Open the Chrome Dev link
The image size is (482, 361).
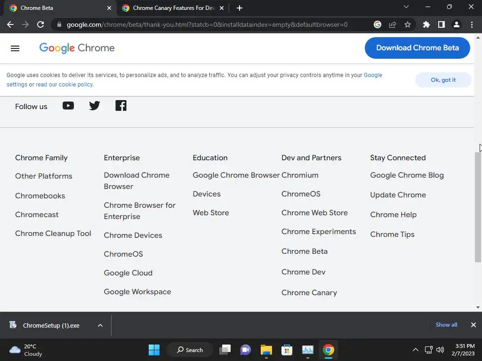pos(304,272)
